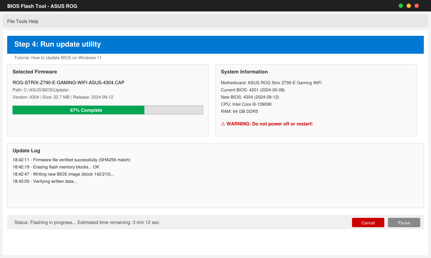Click the warning triangle icon

point(223,124)
